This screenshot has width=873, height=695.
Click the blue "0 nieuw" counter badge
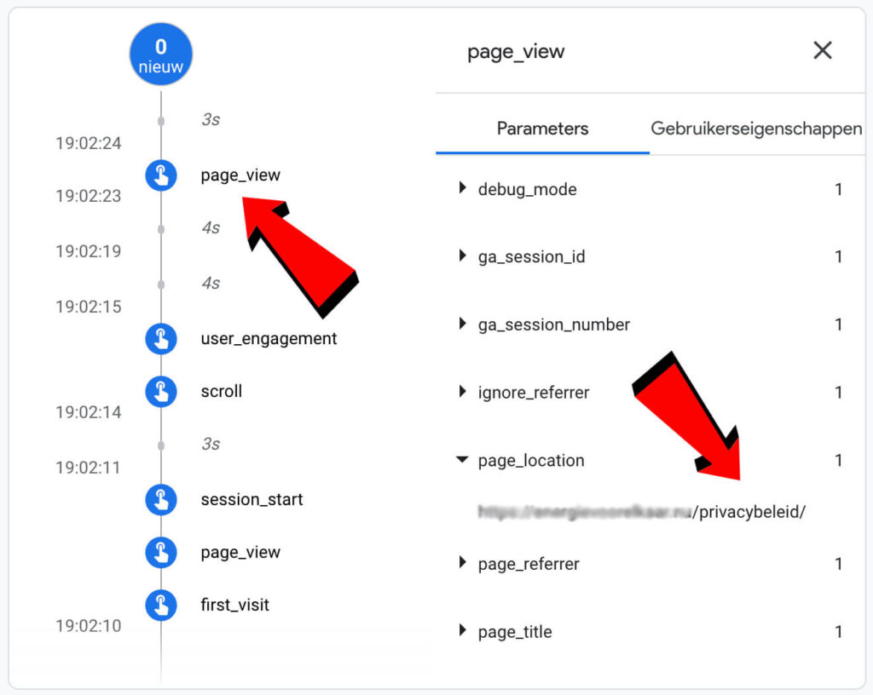pos(161,53)
